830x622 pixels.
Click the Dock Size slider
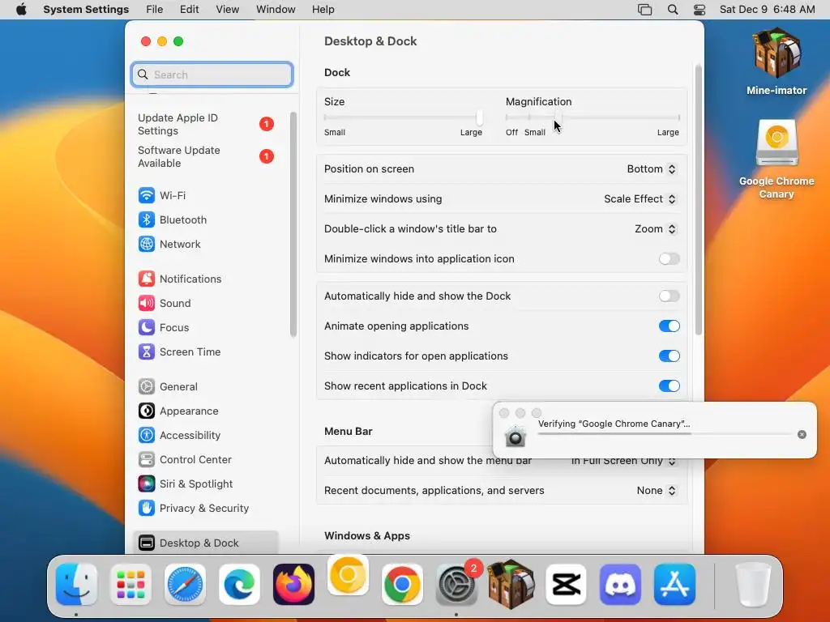click(x=404, y=117)
